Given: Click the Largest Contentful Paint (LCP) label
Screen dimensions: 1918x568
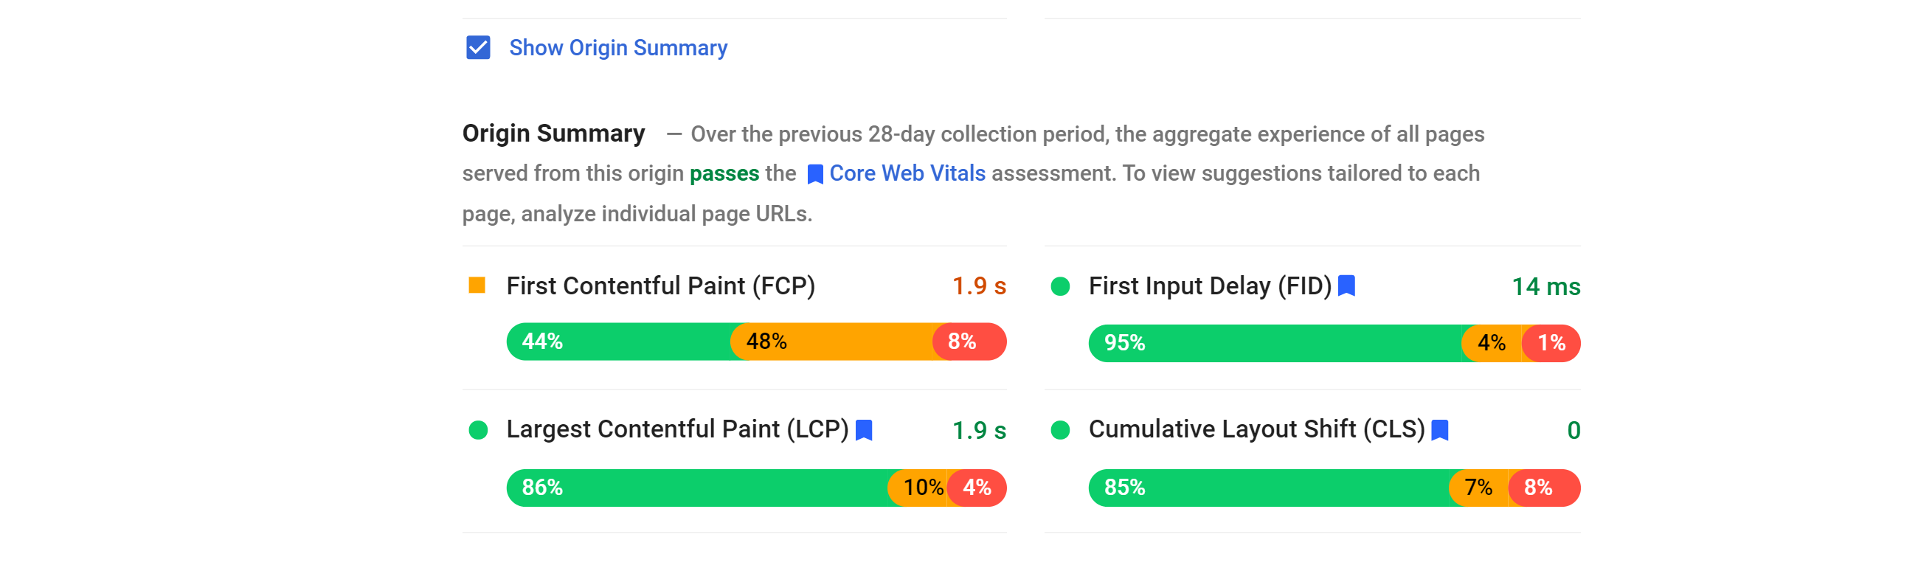Looking at the screenshot, I should click(676, 429).
